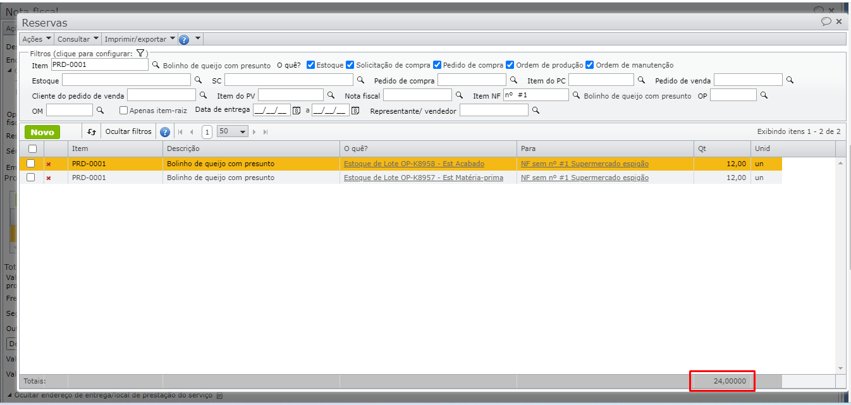Viewport: 851px width, 405px height.
Task: Sort by the Qt column header
Action: pyautogui.click(x=722, y=148)
